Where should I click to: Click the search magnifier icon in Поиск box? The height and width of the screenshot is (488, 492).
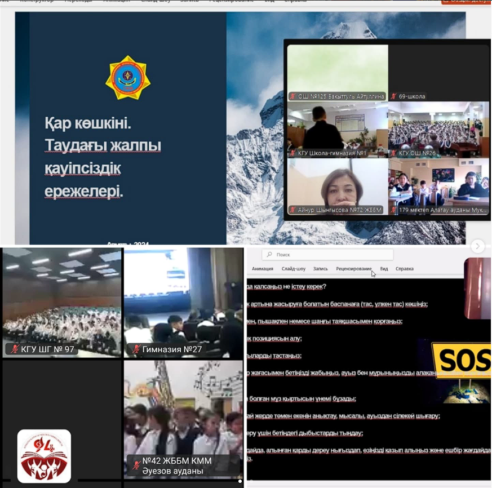pos(269,255)
